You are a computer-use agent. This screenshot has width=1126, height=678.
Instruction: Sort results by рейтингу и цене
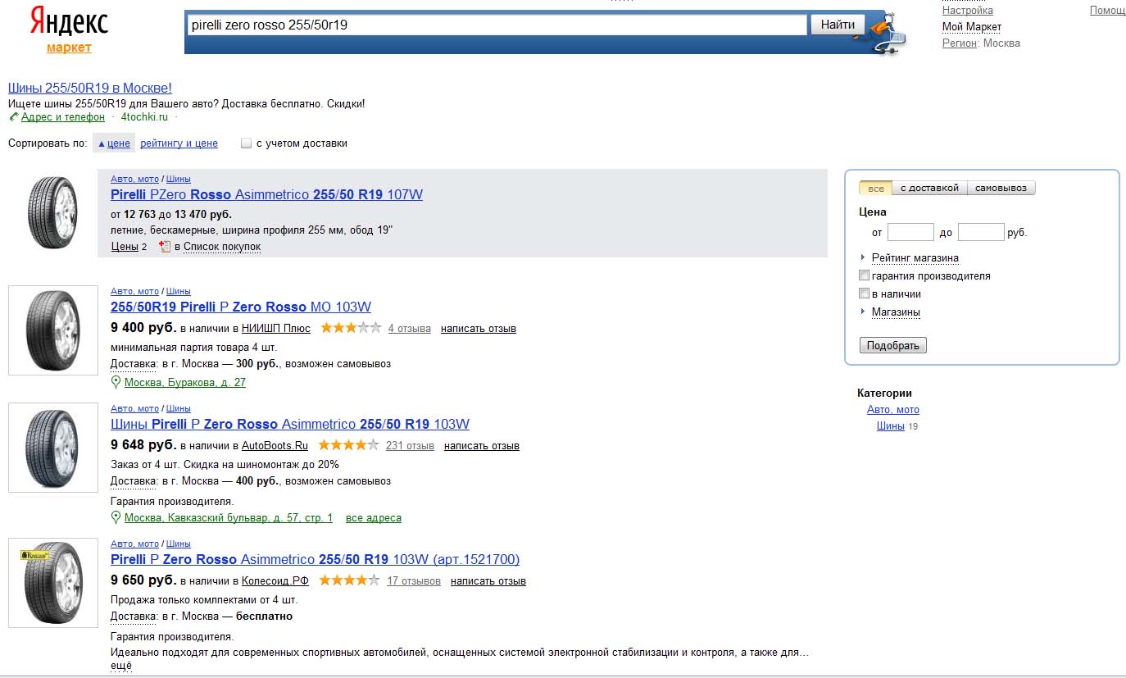coord(179,143)
